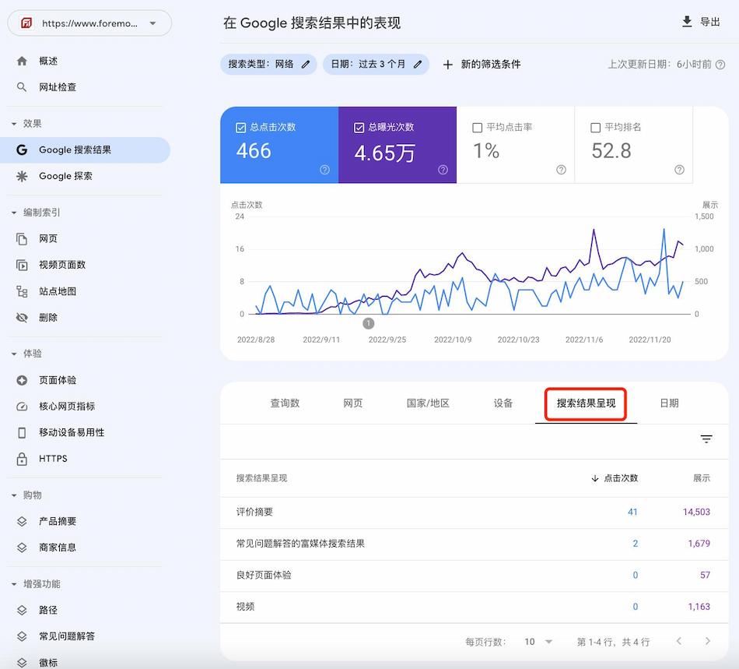This screenshot has width=739, height=669.
Task: Open the 站点地图 sitemaps report
Action: pyautogui.click(x=62, y=291)
